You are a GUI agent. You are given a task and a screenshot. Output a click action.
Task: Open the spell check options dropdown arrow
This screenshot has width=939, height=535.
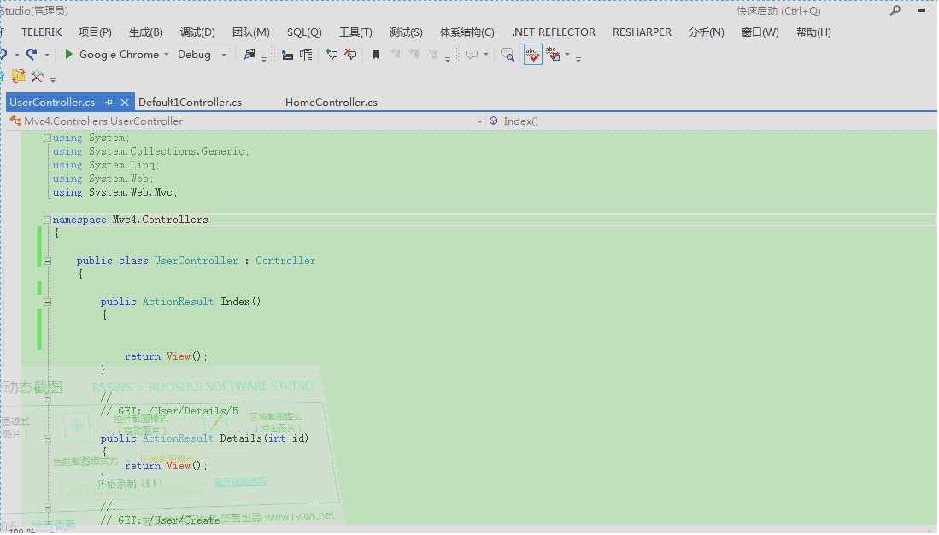point(567,55)
